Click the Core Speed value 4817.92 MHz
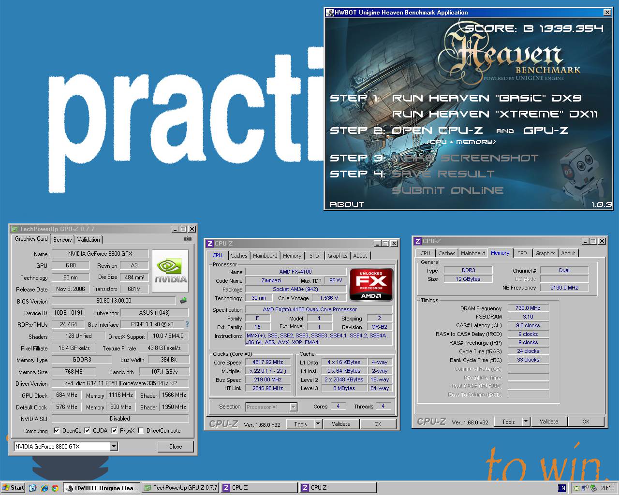 tap(267, 363)
